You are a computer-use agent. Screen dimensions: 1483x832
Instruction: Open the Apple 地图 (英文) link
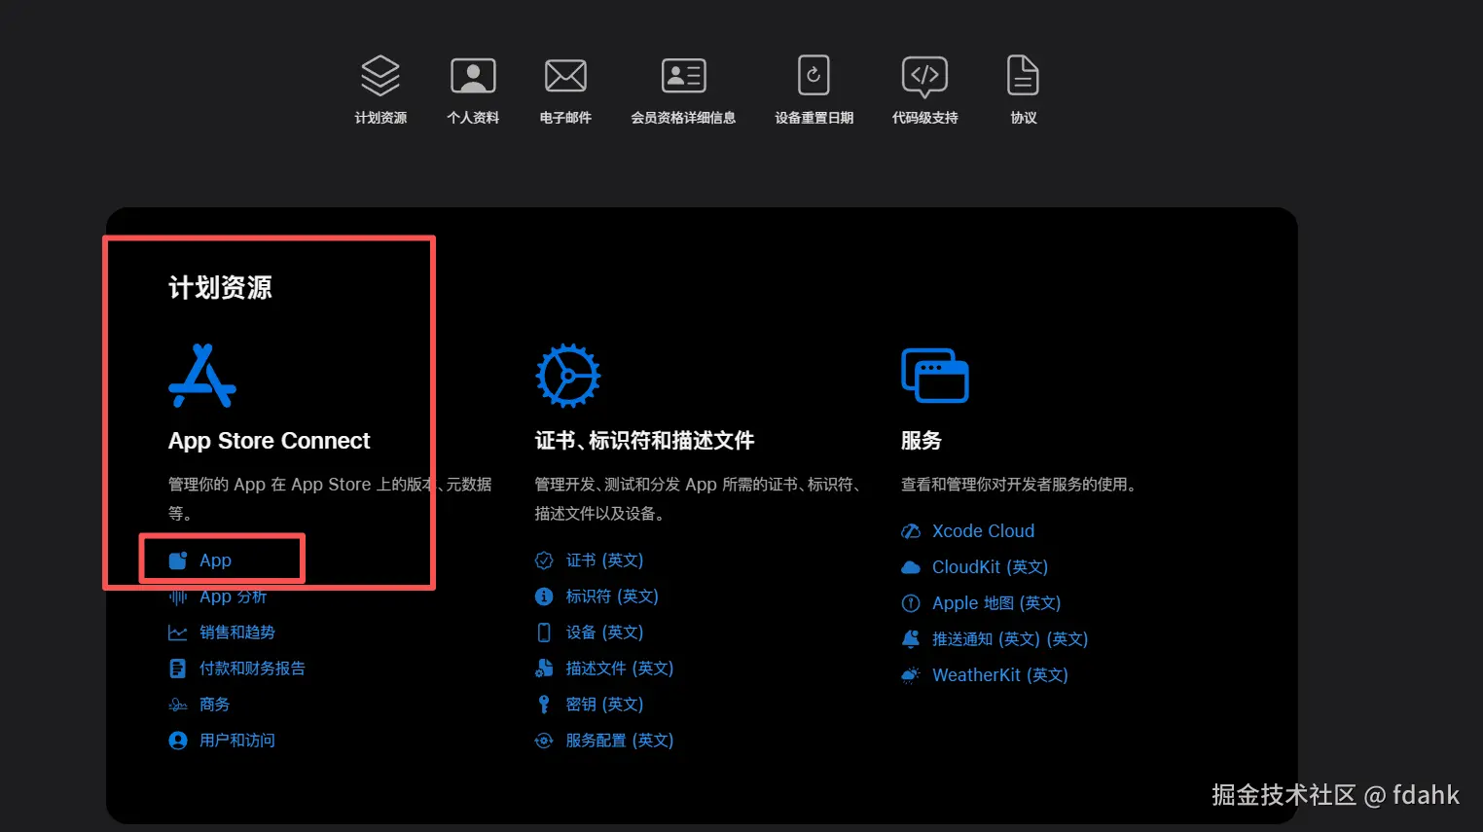(996, 603)
